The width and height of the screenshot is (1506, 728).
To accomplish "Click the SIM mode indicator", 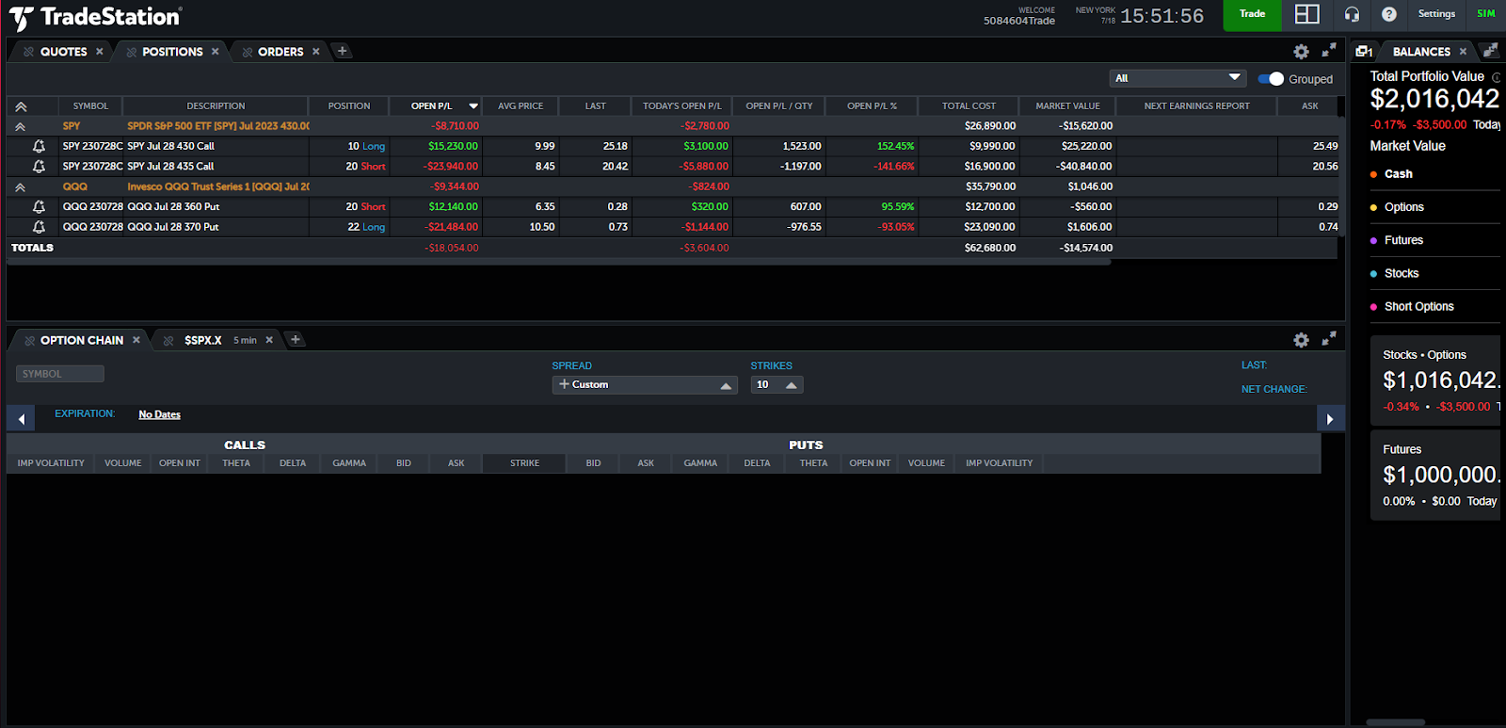I will click(x=1486, y=14).
